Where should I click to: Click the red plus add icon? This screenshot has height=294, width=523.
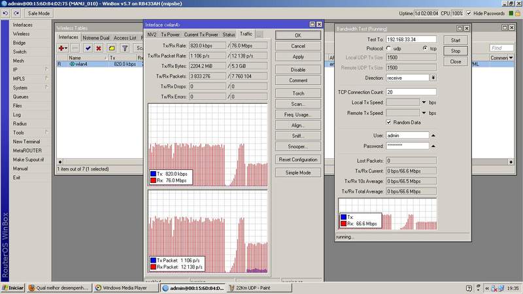click(x=62, y=48)
